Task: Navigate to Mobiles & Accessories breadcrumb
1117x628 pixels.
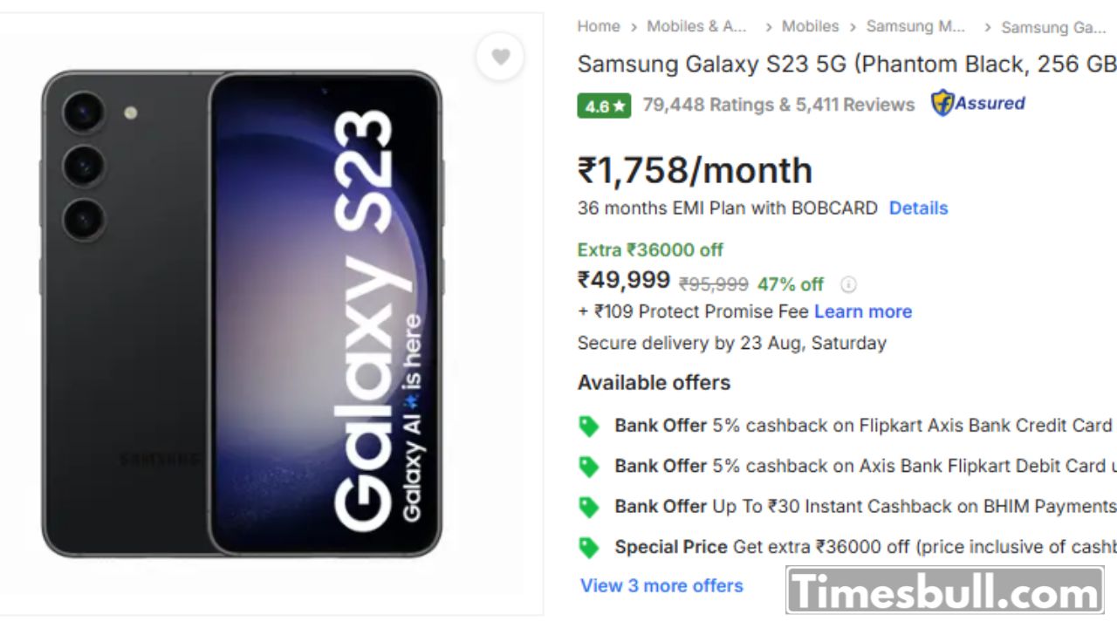Action: [696, 26]
